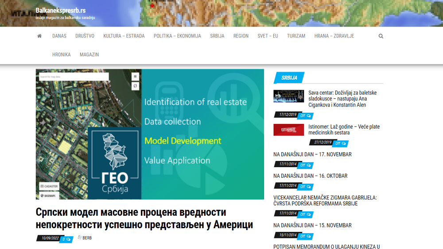443x249 pixels.
Task: Open POLITIKA – EKONOMIJA section
Action: click(x=178, y=36)
